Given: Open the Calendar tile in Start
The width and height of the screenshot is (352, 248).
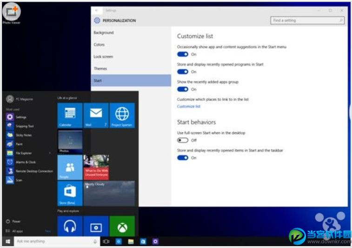Looking at the screenshot, I should [x=70, y=115].
